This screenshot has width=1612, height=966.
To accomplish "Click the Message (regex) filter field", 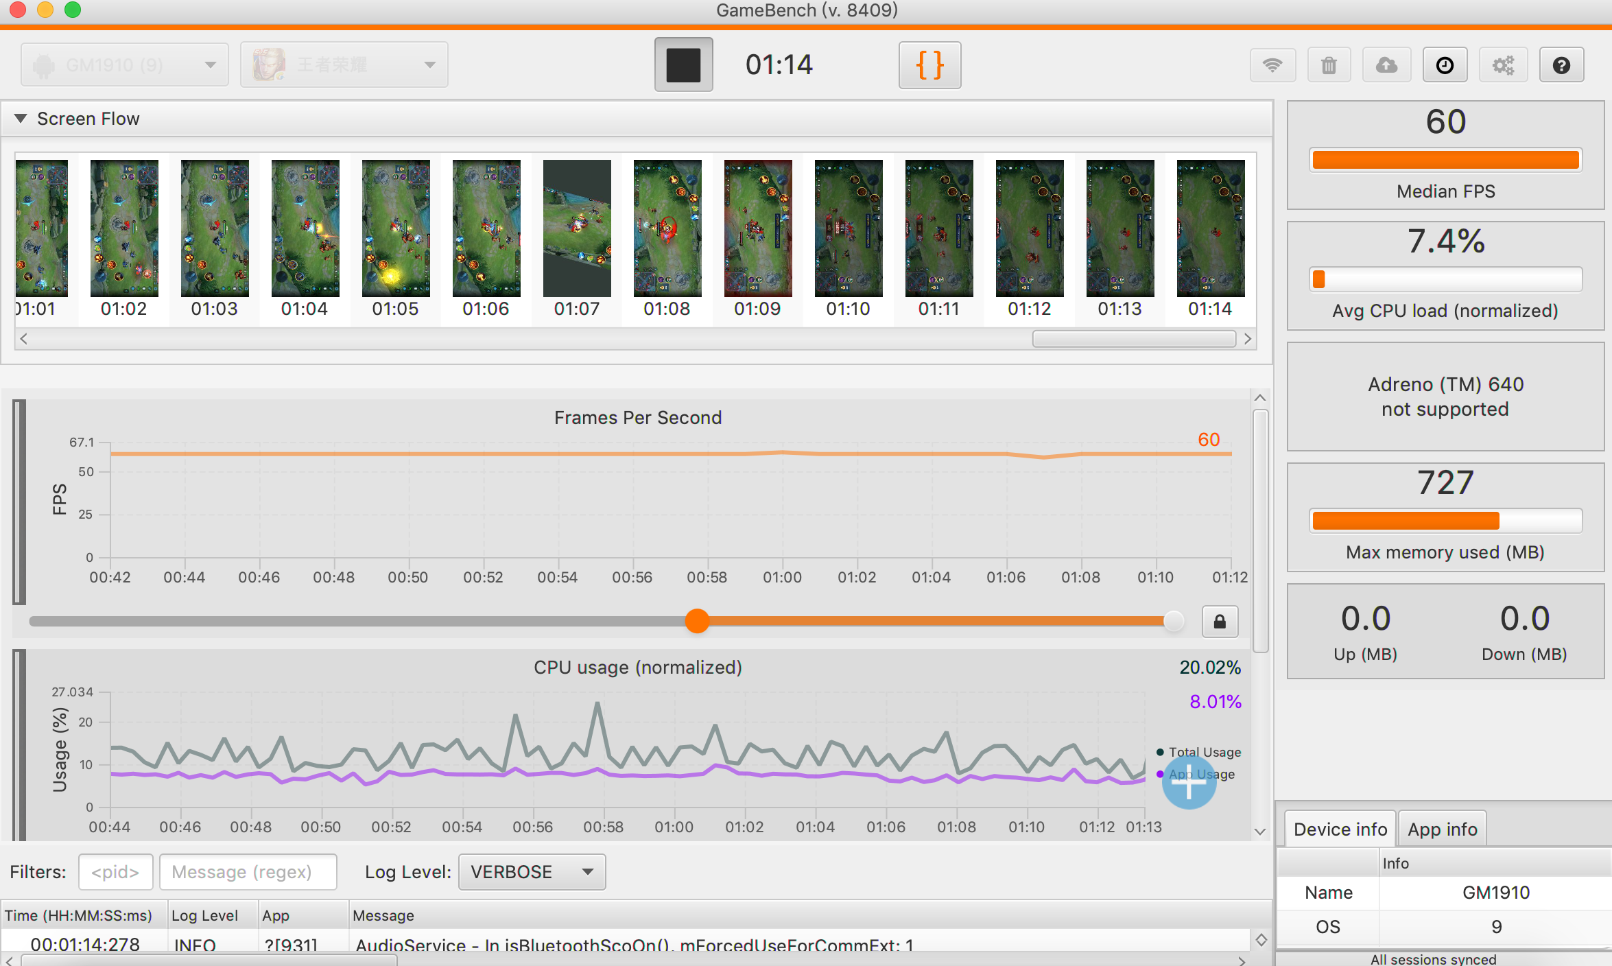I will point(248,872).
